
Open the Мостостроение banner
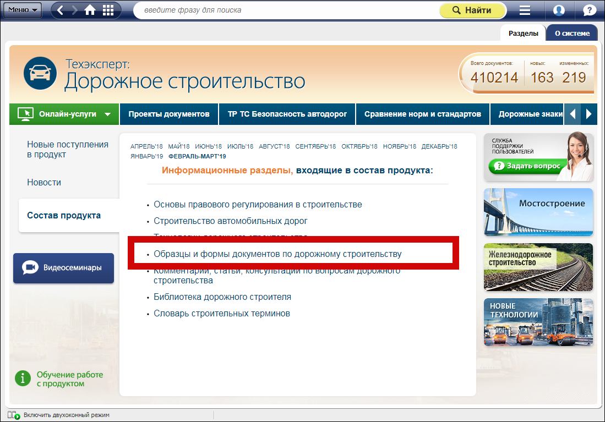coord(538,212)
